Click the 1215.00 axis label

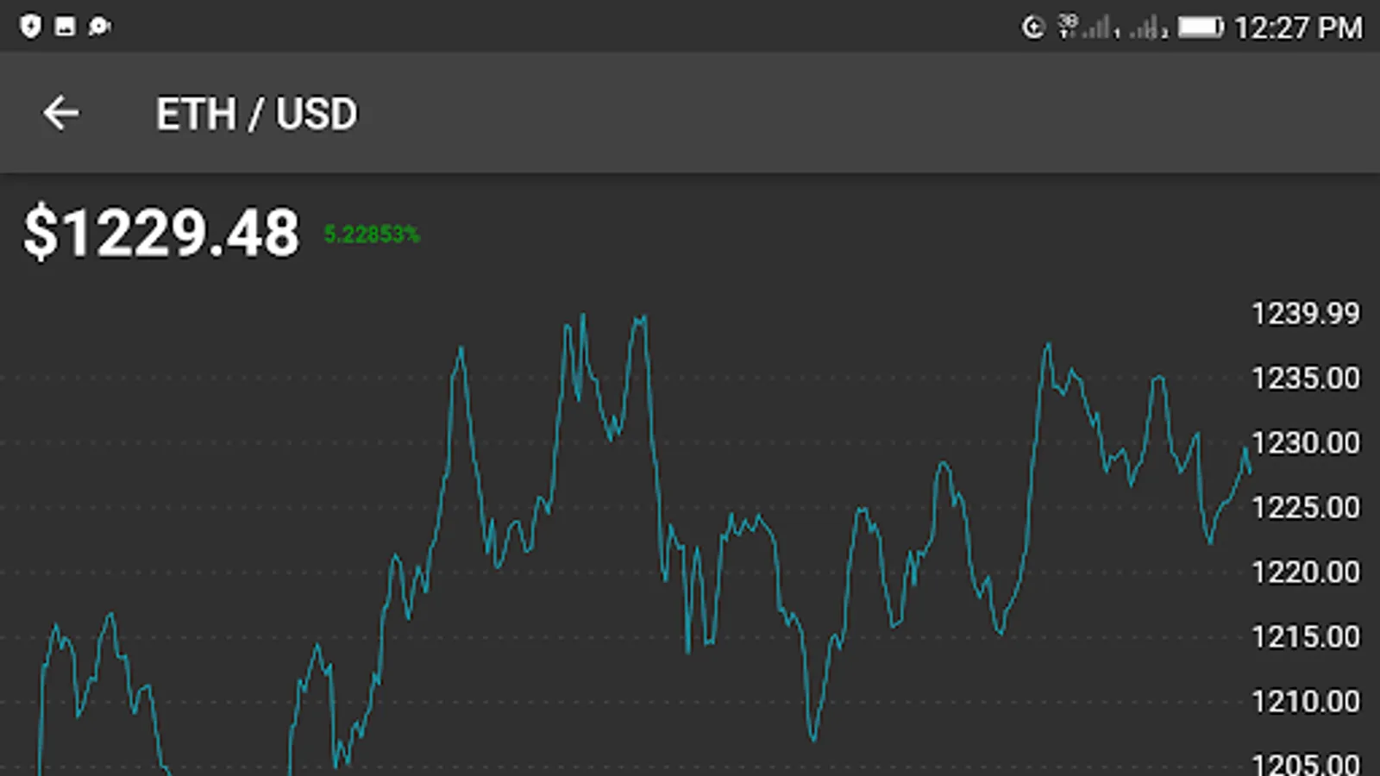click(x=1305, y=636)
